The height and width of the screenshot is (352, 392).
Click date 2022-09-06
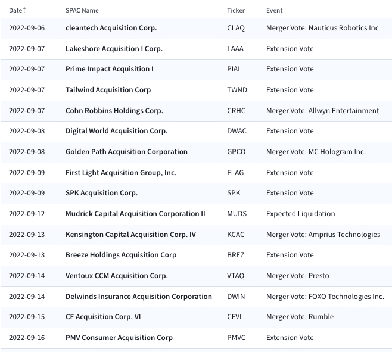[27, 28]
